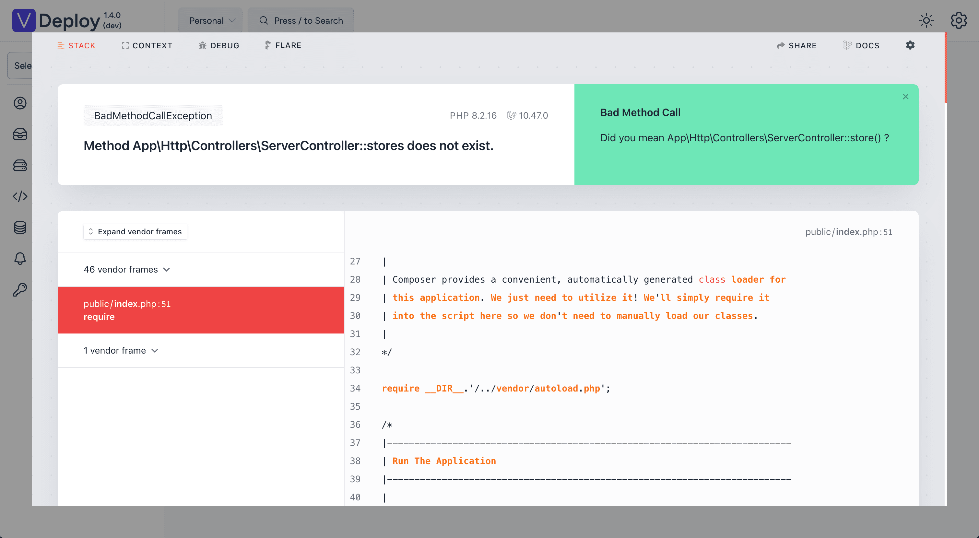Expand the 46 vendor frames group
This screenshot has width=979, height=538.
126,269
